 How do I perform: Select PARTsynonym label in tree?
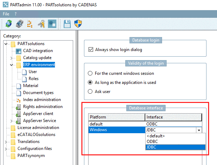pos(31,156)
